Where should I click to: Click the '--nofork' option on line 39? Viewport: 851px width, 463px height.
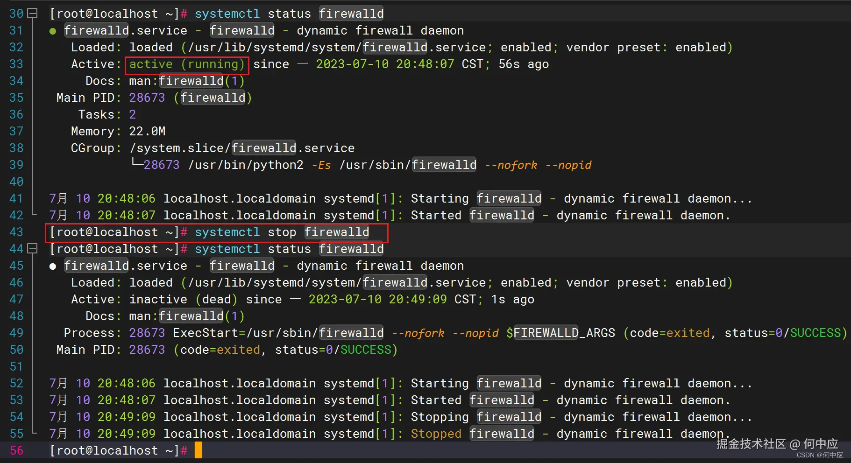[x=511, y=165]
